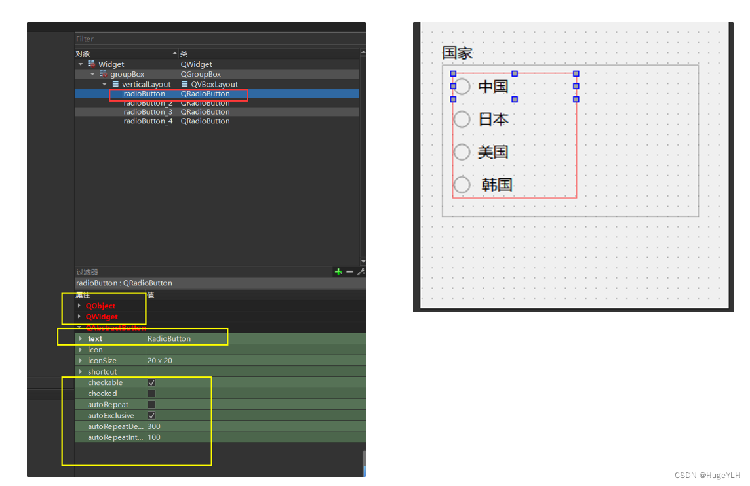Click the Widget form icon in object tree
Viewport: 750px width, 486px height.
tap(91, 64)
